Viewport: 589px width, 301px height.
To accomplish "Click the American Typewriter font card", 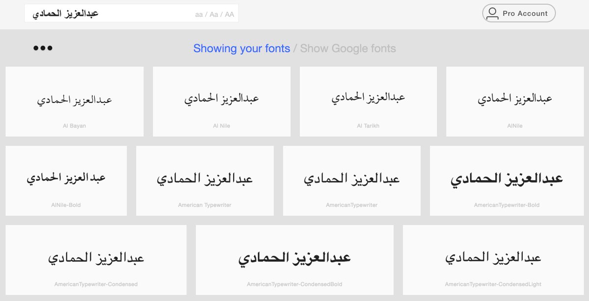I will coord(205,180).
